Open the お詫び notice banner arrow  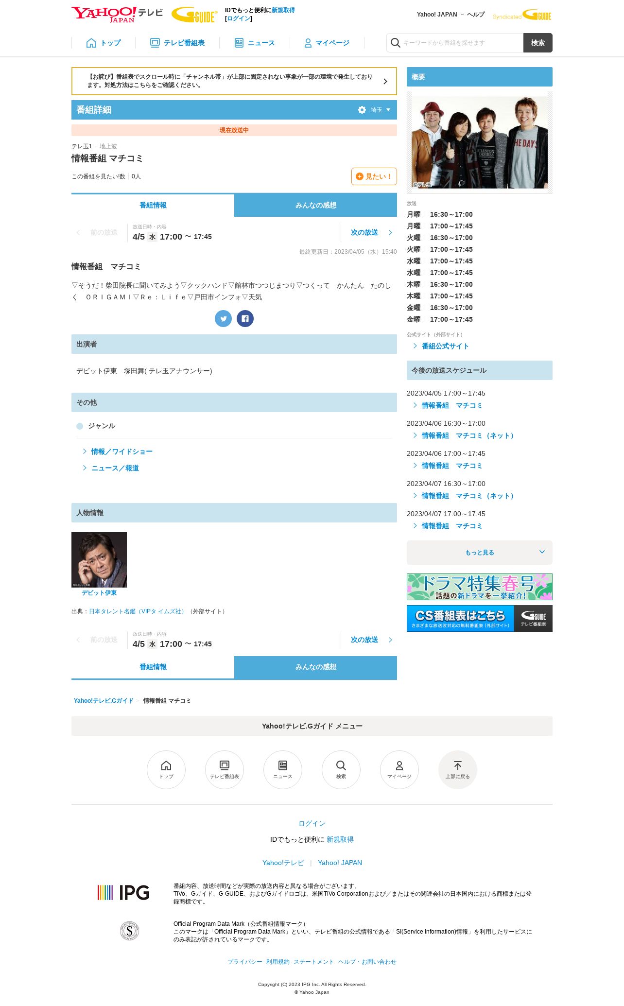pos(385,81)
